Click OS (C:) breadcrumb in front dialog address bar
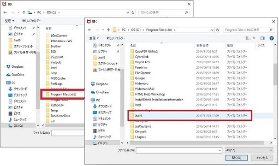The height and width of the screenshot is (166, 279). point(136,30)
